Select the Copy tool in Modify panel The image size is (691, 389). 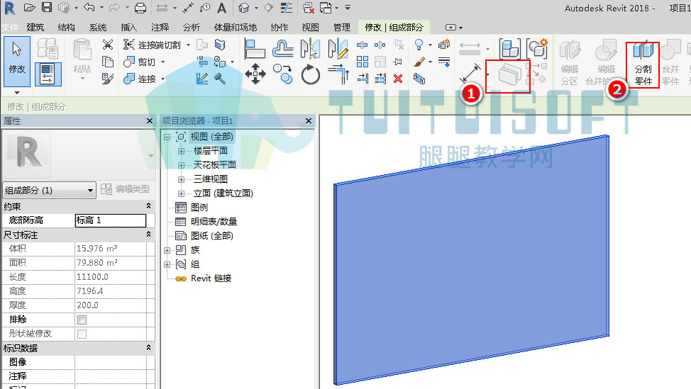tap(282, 74)
